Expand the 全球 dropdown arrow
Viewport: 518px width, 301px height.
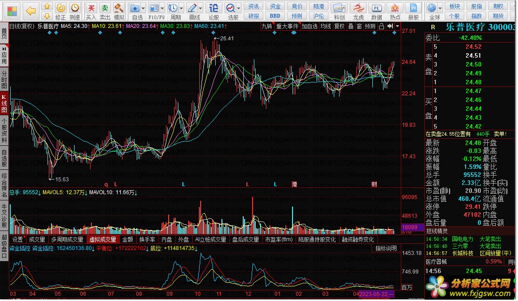[440, 8]
